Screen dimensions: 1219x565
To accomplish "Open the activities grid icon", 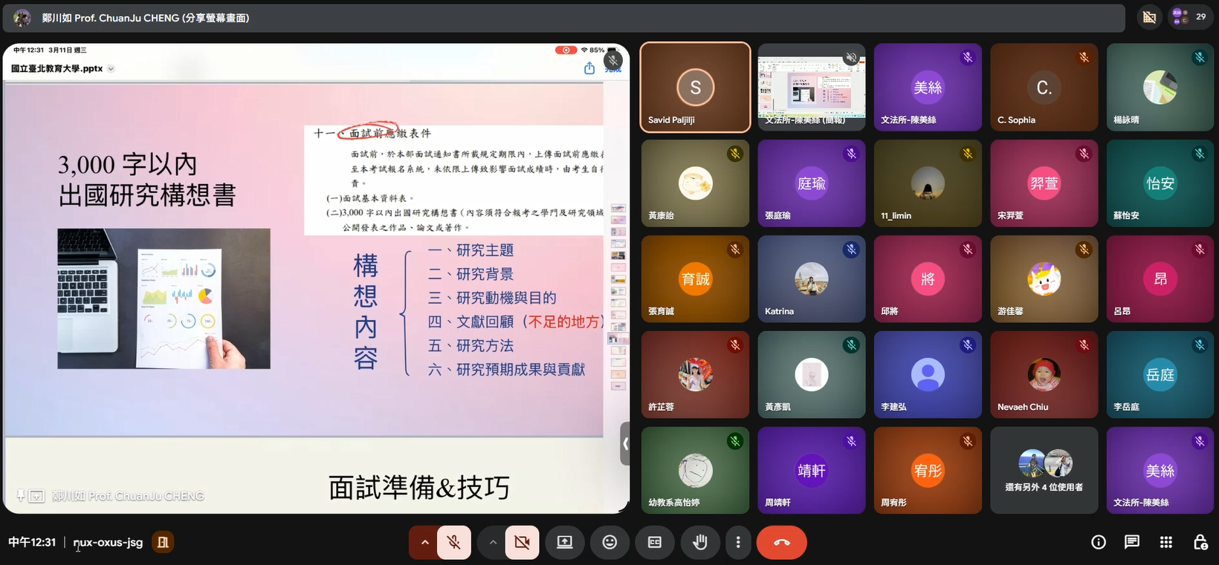I will pyautogui.click(x=1165, y=543).
